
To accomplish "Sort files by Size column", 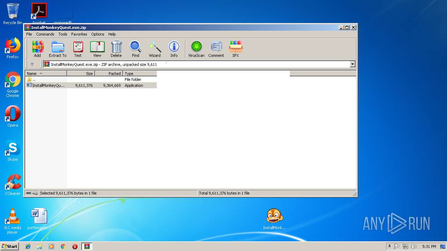I will click(x=81, y=74).
